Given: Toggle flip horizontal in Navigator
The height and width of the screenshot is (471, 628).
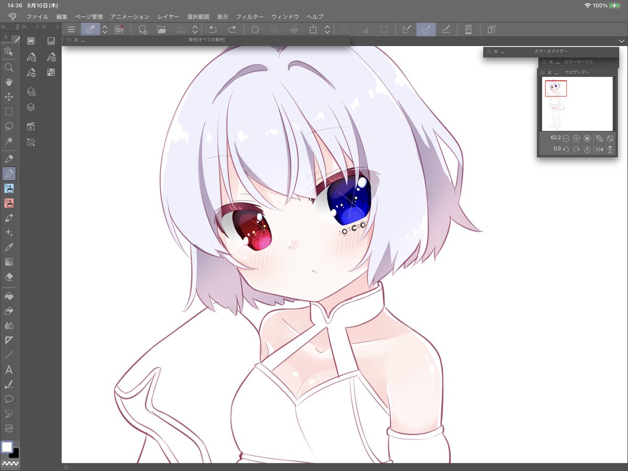Looking at the screenshot, I should 599,149.
